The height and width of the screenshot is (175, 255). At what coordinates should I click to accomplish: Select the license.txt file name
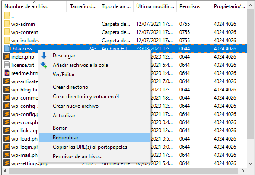22,65
